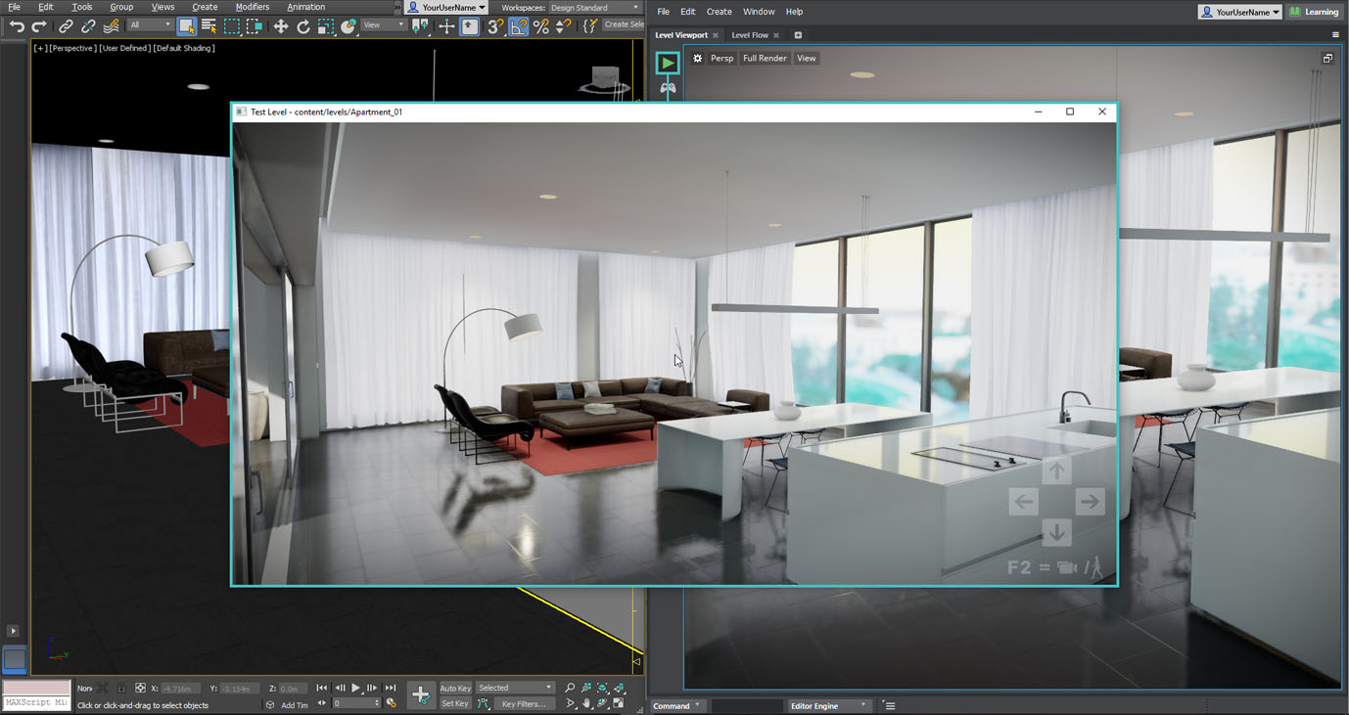1349x715 pixels.
Task: Click the current frame number field
Action: (x=352, y=703)
